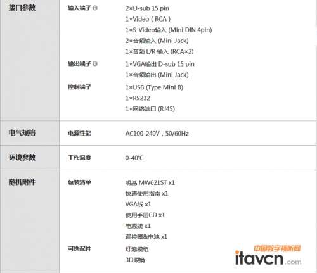
Task: Click the 包装清单 label
Action: pos(79,182)
